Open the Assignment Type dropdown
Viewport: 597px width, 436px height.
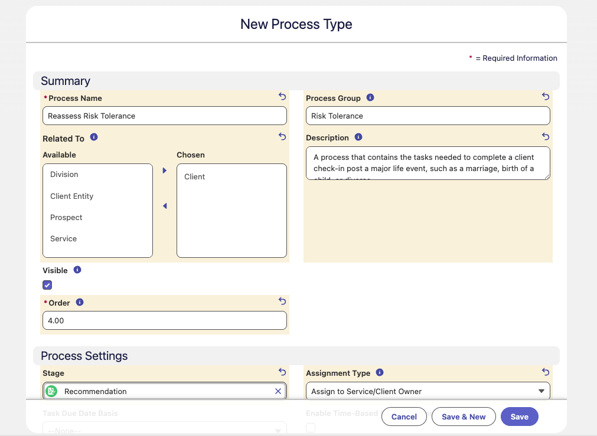coord(428,391)
